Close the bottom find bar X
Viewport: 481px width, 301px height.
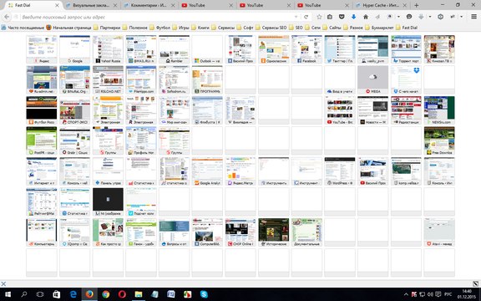[x=3, y=283]
